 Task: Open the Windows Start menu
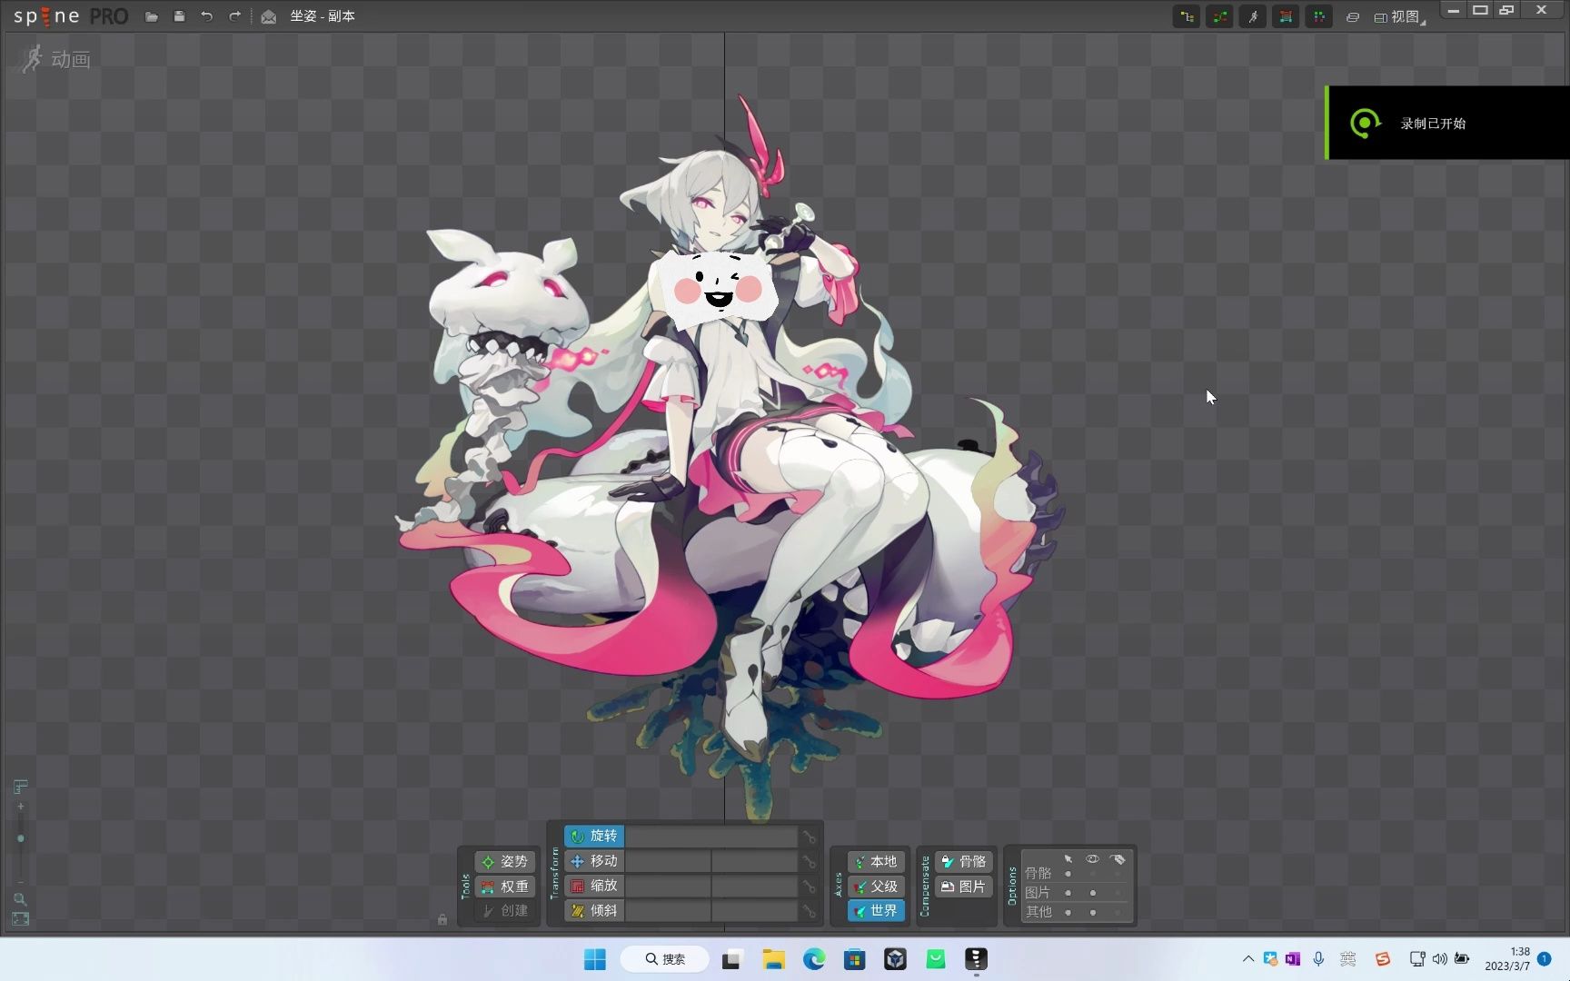[x=595, y=959]
